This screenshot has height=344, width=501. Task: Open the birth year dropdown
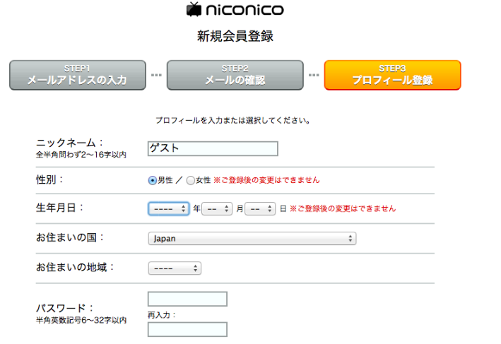click(169, 209)
